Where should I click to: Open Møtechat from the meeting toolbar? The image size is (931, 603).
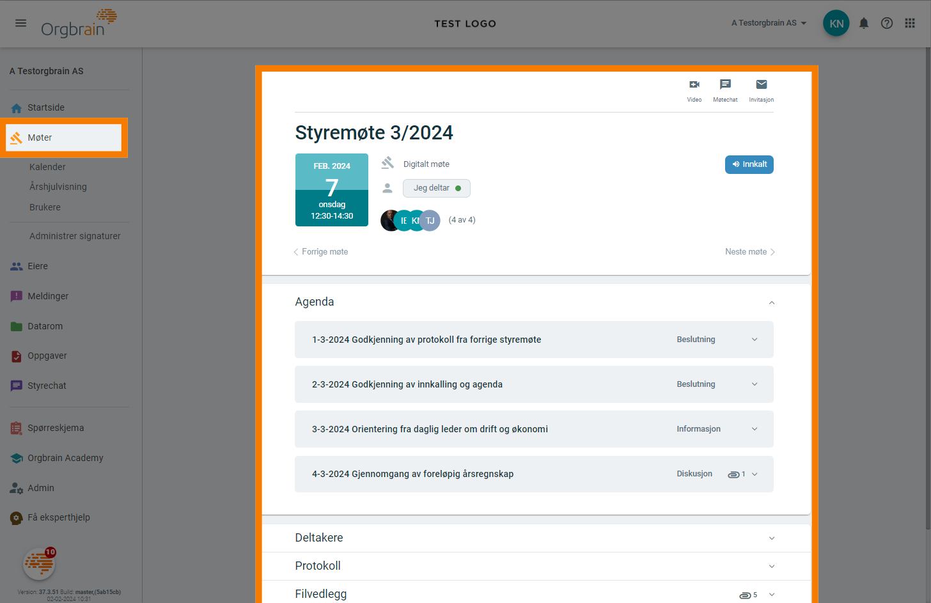tap(725, 90)
